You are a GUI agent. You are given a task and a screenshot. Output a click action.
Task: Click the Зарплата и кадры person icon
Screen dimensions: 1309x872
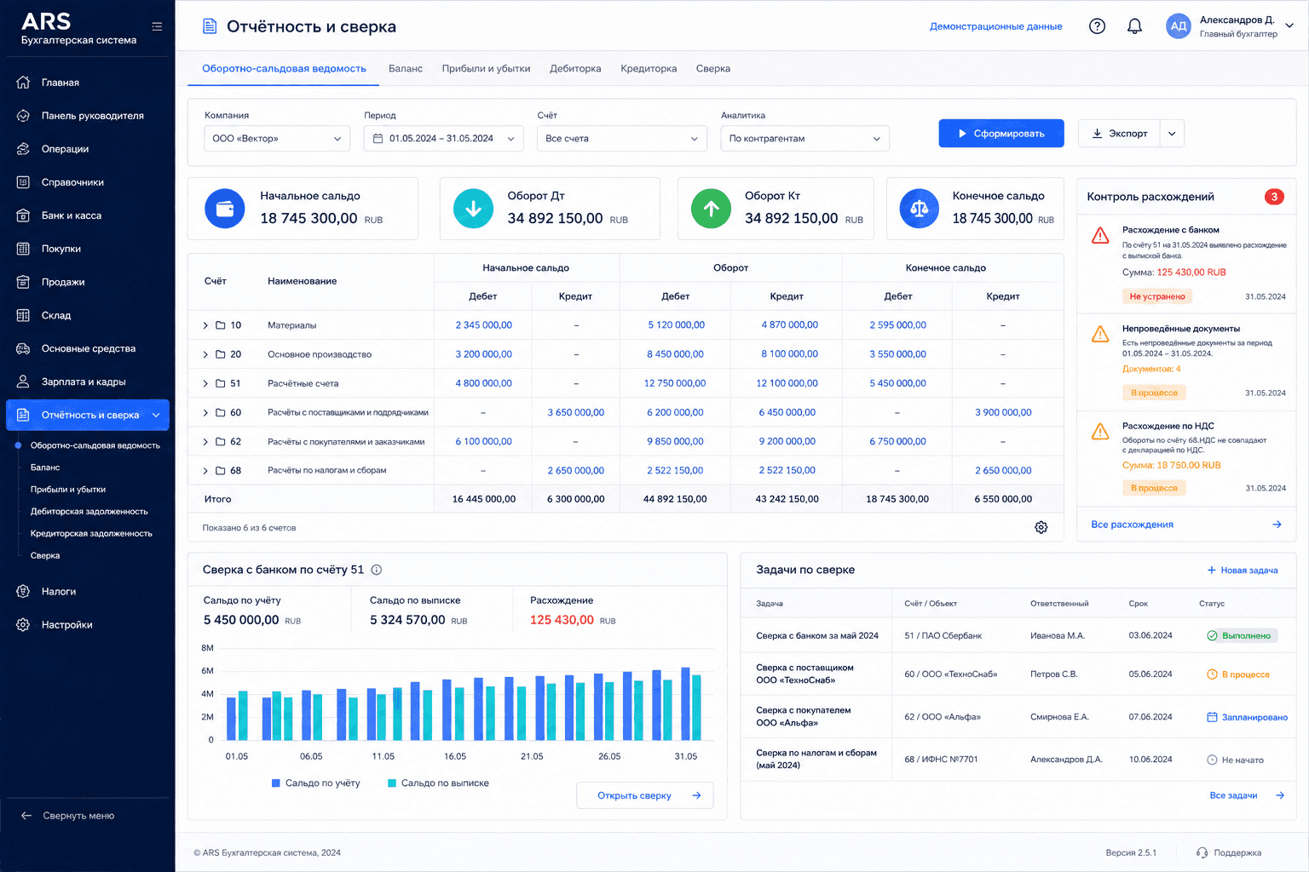(x=23, y=381)
